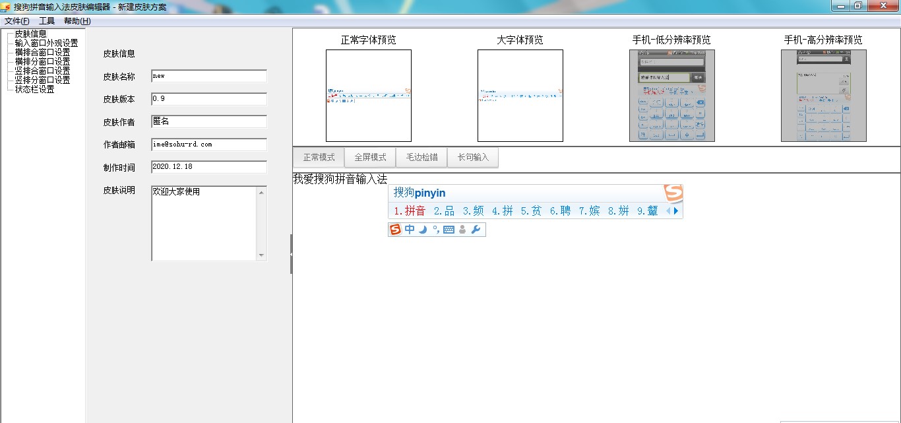
Task: Open the 帮助(H) menu
Action: tap(77, 21)
